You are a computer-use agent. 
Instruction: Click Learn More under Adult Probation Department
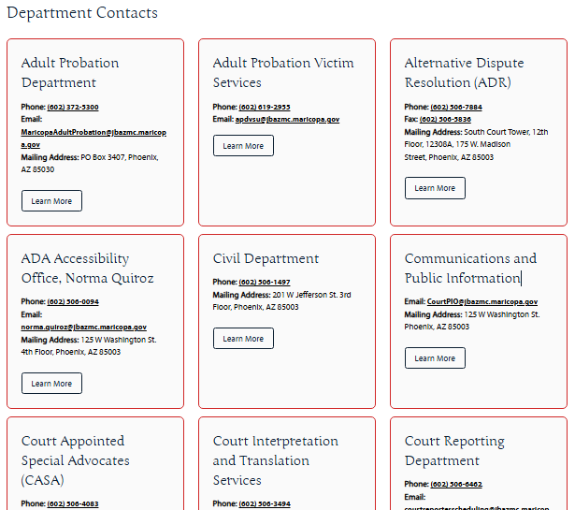[51, 201]
